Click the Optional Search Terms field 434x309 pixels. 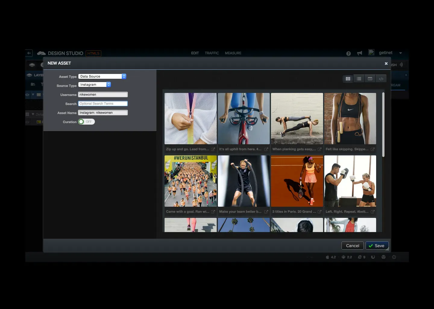pyautogui.click(x=103, y=104)
